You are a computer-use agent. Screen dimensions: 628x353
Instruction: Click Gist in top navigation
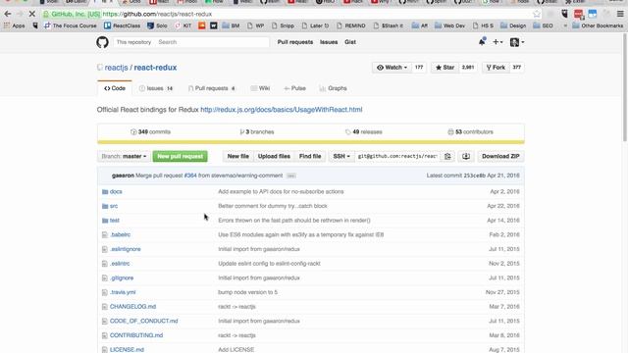click(350, 42)
